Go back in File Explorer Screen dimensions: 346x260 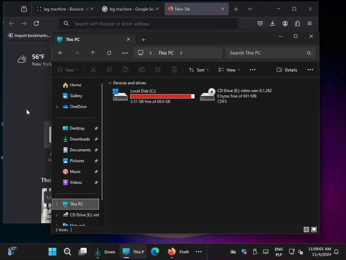click(x=60, y=53)
